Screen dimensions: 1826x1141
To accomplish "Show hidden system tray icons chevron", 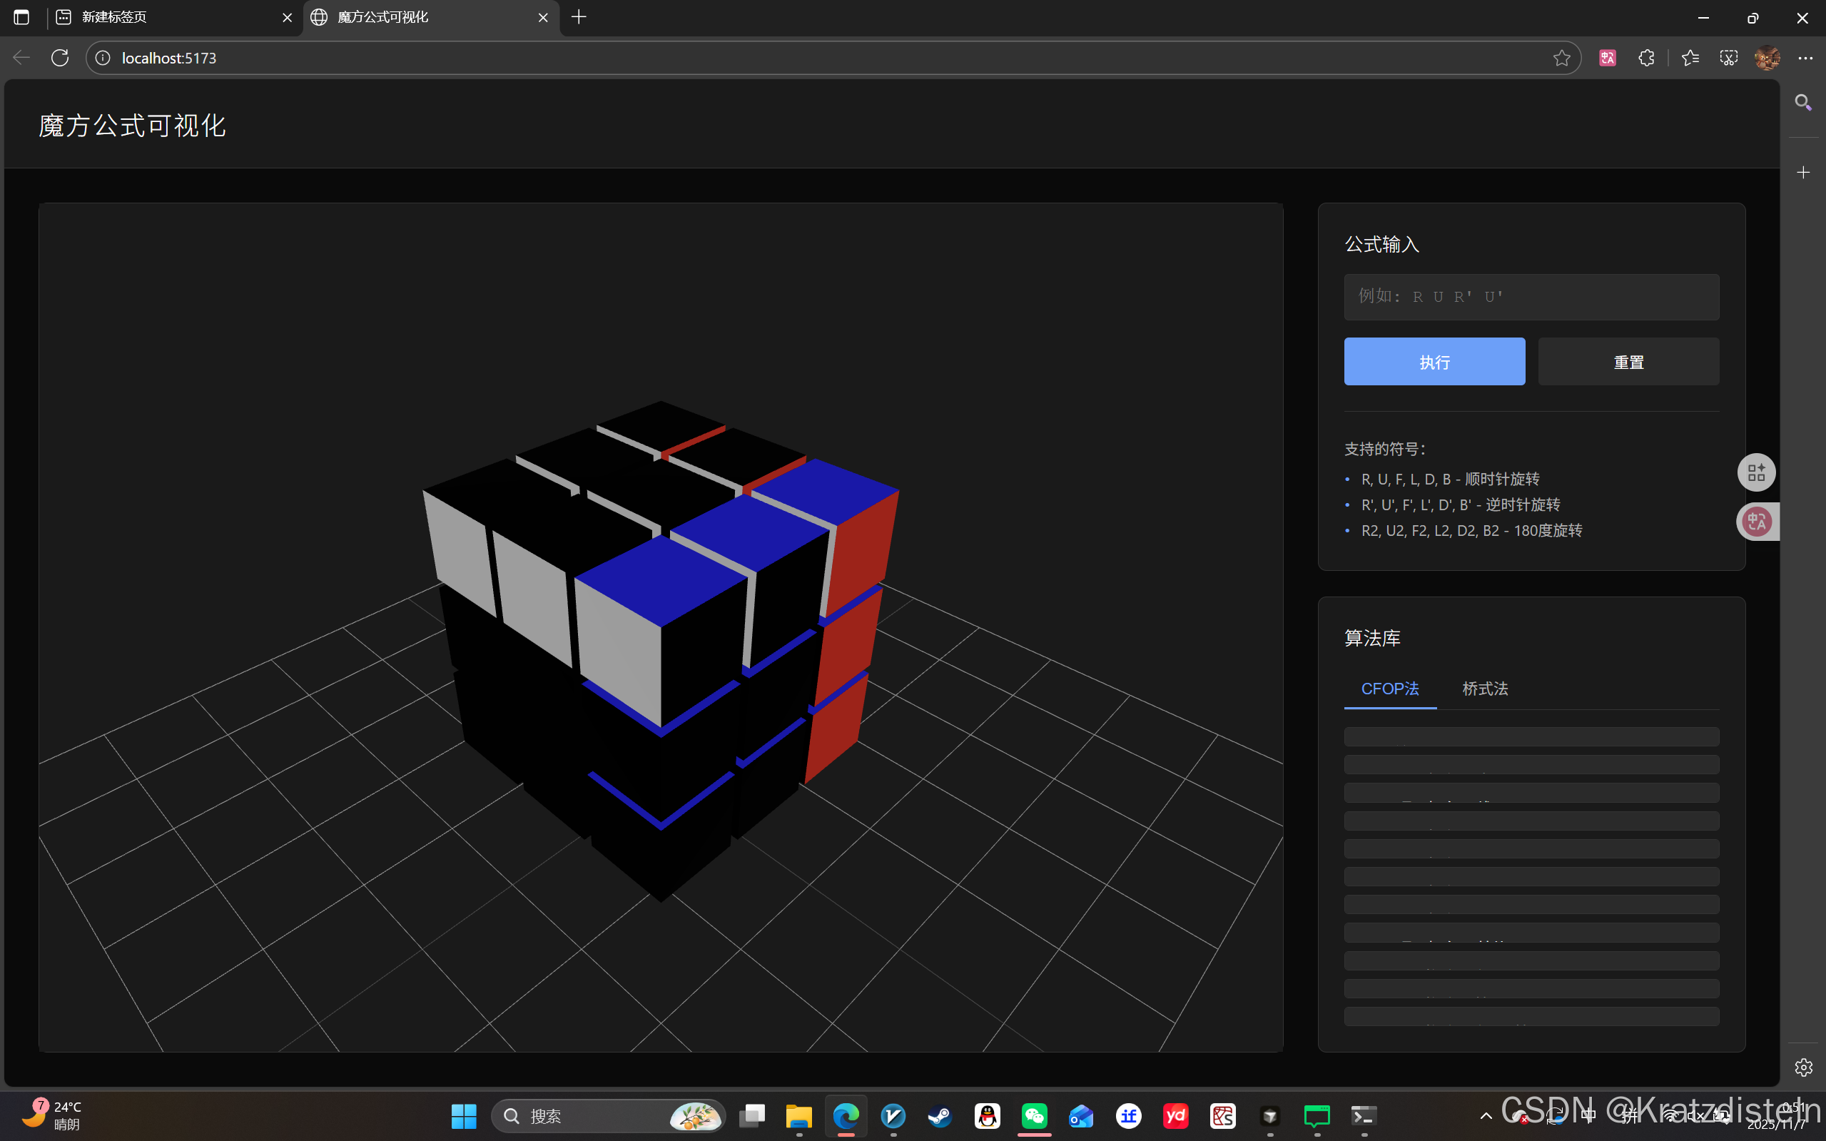I will [1486, 1115].
